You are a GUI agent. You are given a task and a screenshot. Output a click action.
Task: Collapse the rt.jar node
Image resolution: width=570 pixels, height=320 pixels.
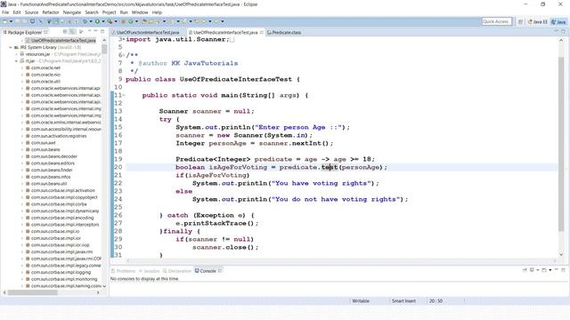(x=16, y=61)
